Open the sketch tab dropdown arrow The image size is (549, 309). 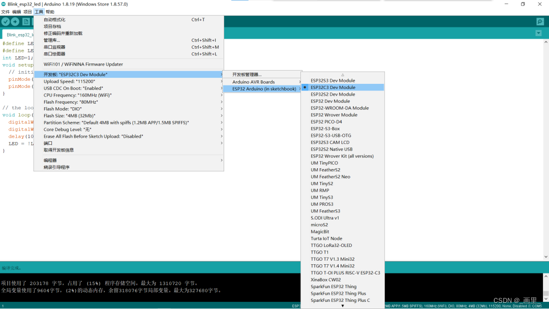(538, 33)
